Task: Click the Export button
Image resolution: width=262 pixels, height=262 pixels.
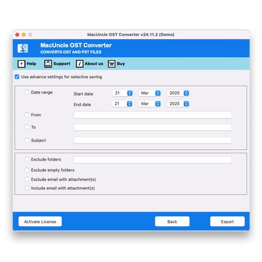Action: 227,221
